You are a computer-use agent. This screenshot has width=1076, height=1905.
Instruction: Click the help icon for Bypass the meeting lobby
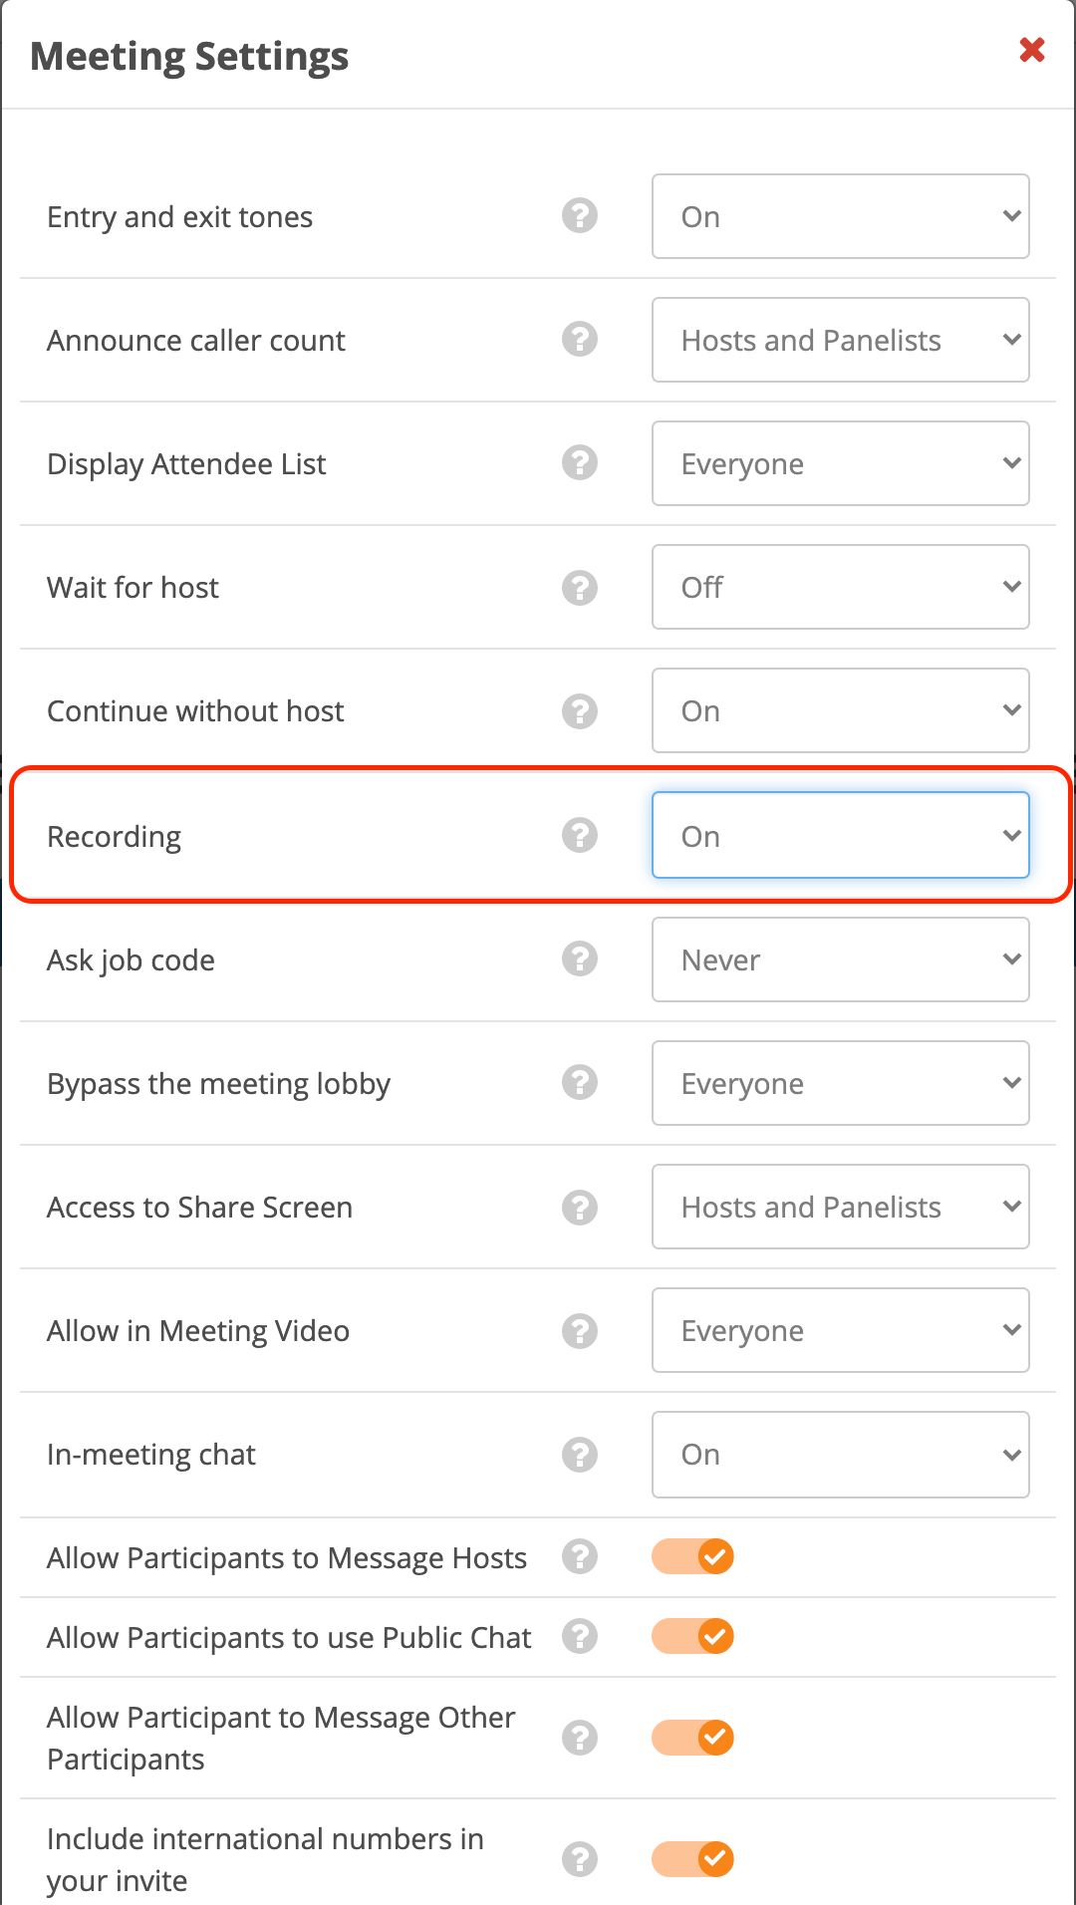pyautogui.click(x=579, y=1083)
